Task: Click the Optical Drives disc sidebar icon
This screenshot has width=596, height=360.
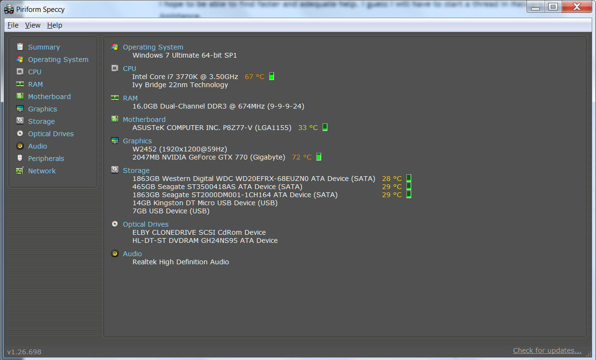Action: click(x=20, y=133)
